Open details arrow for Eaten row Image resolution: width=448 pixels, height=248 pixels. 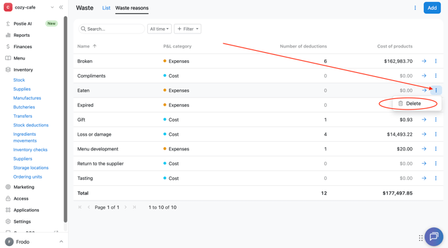pyautogui.click(x=424, y=90)
